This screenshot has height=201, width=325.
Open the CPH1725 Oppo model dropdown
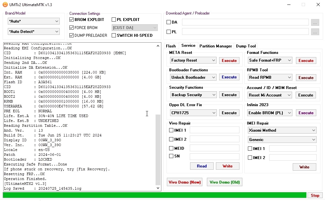[x=193, y=113]
